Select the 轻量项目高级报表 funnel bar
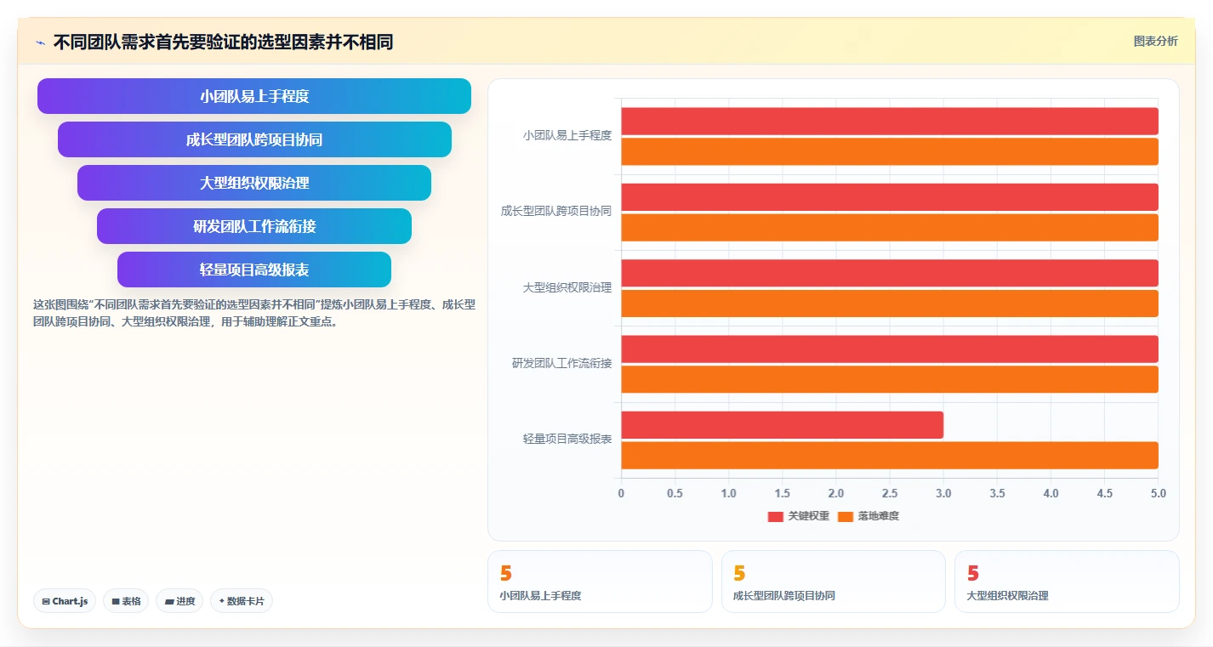 click(254, 270)
